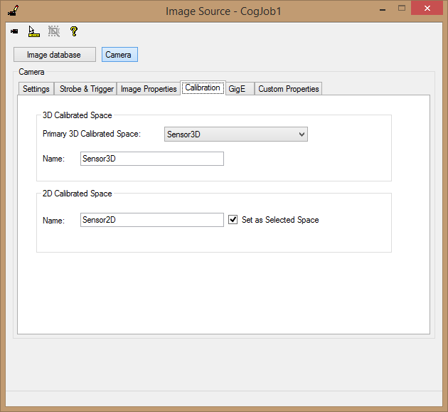This screenshot has height=412, width=448.
Task: Click the '3D Calibrated Space' group title
Action: tap(77, 115)
